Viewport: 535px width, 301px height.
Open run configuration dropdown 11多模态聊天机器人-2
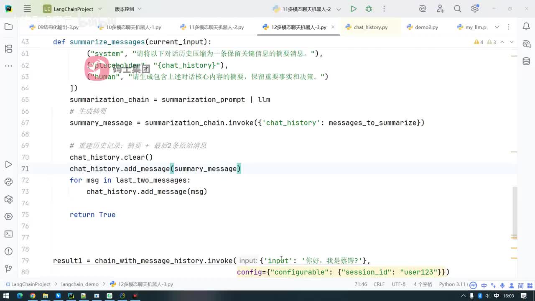pyautogui.click(x=307, y=9)
